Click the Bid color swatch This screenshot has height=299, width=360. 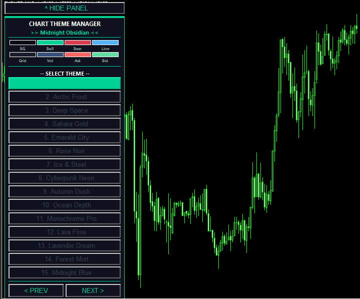(105, 54)
